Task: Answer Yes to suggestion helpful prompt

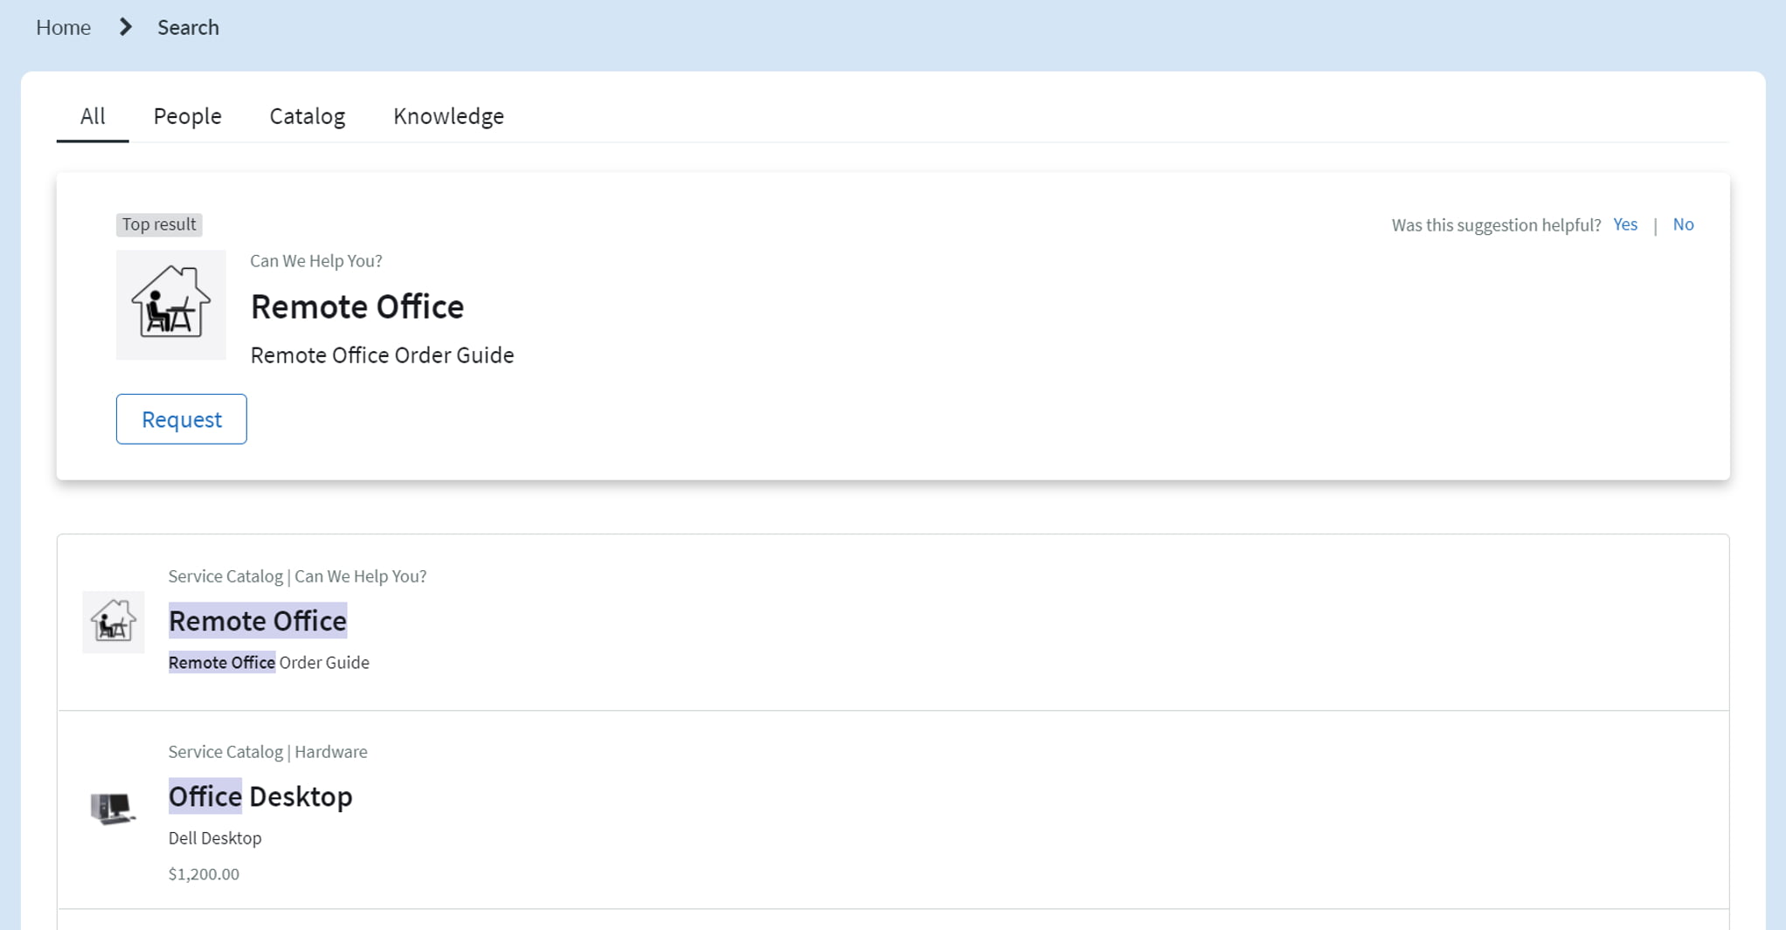Action: [x=1624, y=224]
